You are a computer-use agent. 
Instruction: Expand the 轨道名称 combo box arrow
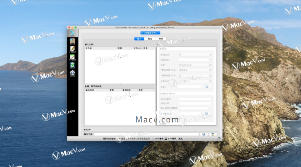coord(210,60)
